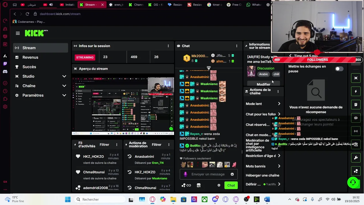Open Twitch from the Opera sidebar
The height and width of the screenshot is (205, 364).
(5, 64)
